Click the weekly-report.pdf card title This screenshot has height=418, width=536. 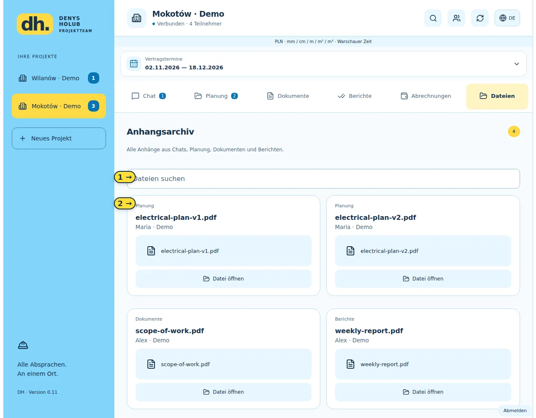369,331
